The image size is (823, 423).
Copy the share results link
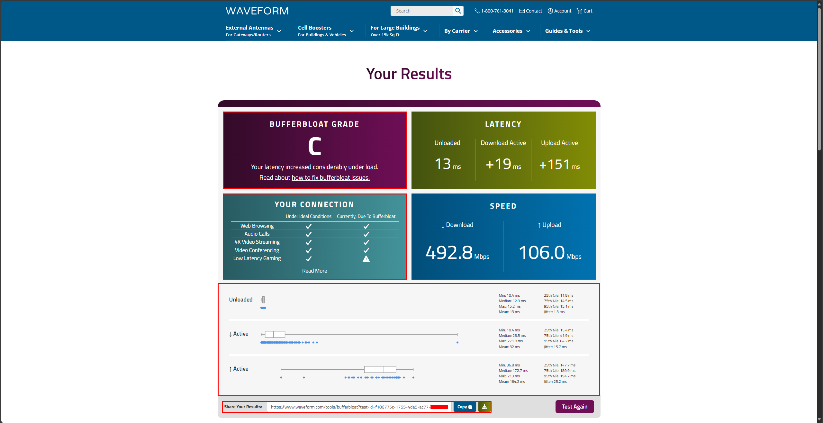pos(465,407)
